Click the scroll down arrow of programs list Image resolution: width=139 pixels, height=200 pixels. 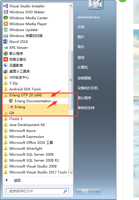(x=71, y=173)
